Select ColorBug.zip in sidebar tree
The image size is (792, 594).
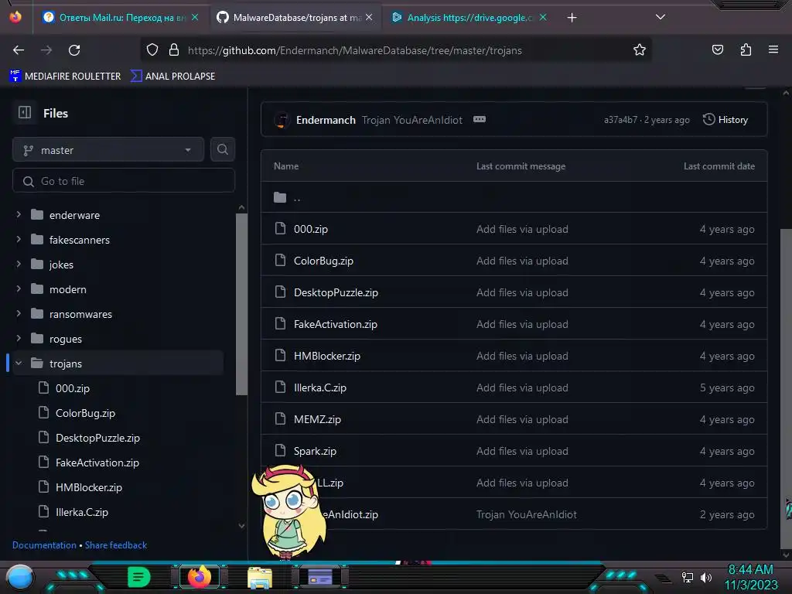click(85, 413)
